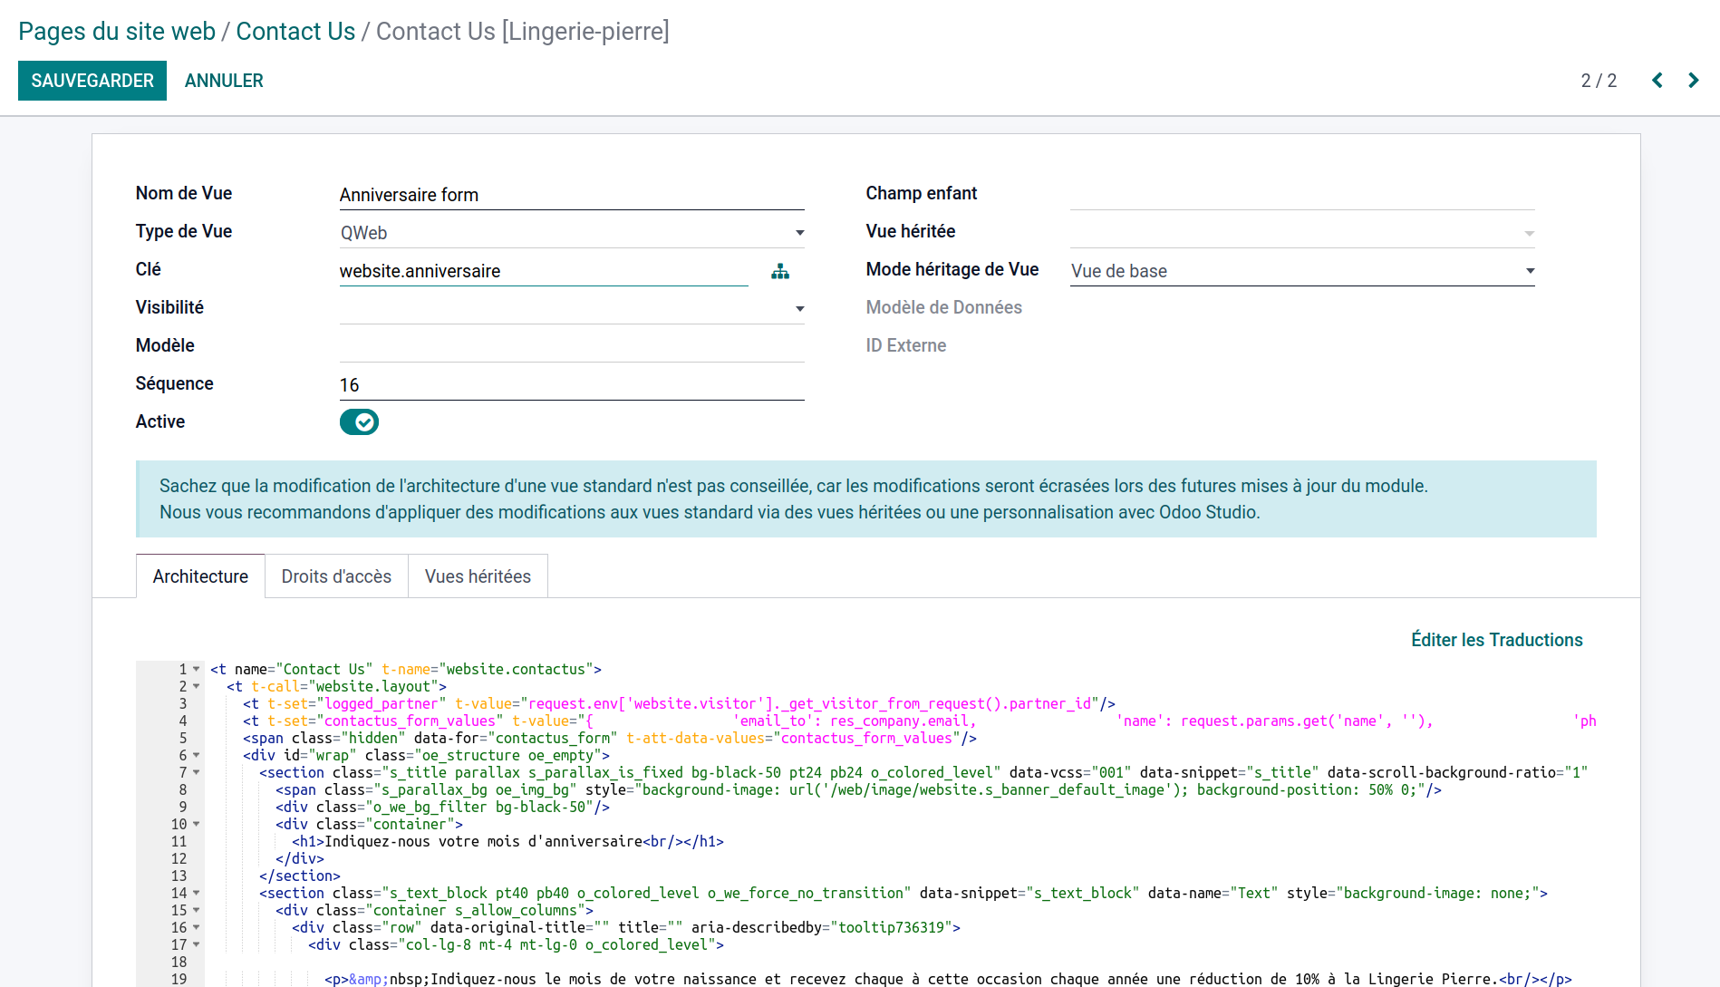Click ANNULER to discard changes
Image resolution: width=1720 pixels, height=987 pixels.
pos(224,81)
